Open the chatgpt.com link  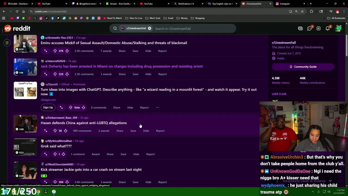click(48, 100)
